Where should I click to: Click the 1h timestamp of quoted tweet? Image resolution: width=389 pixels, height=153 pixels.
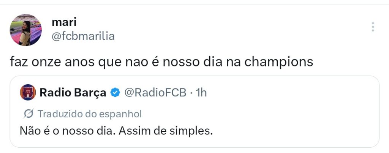click(x=201, y=93)
